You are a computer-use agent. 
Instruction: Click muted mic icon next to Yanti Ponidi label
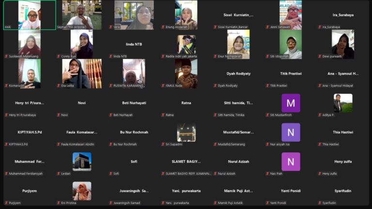click(267, 203)
